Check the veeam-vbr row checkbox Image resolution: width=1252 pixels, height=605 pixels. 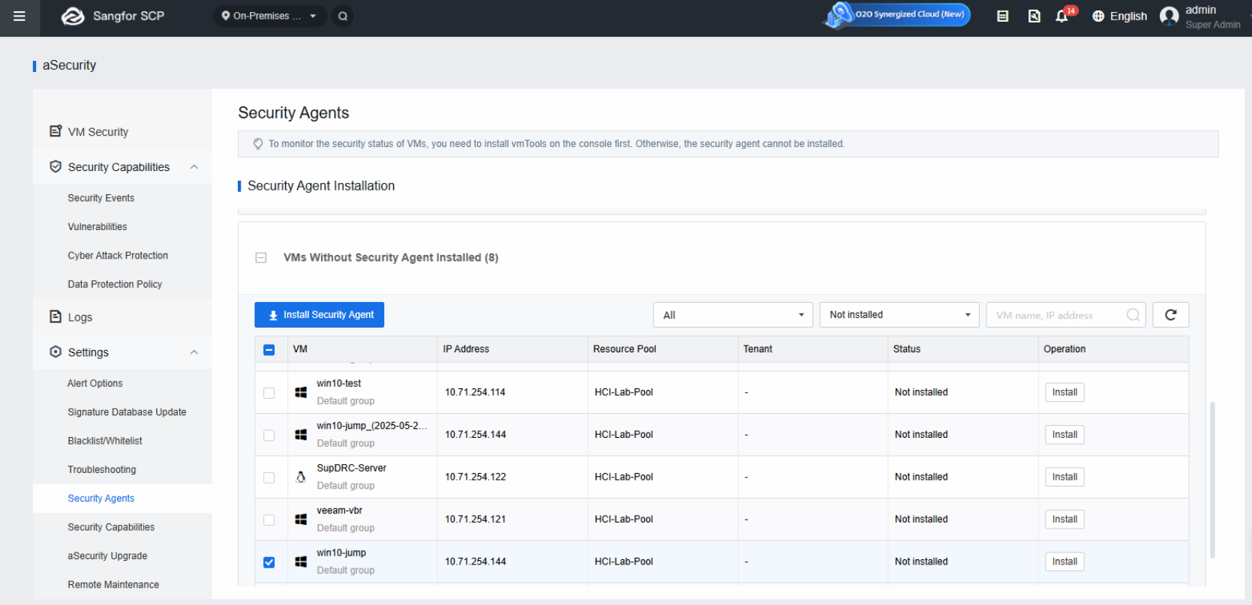click(x=269, y=520)
